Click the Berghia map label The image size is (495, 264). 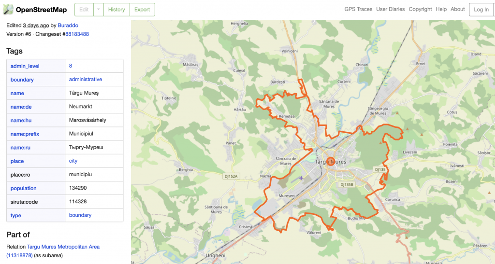(x=186, y=169)
